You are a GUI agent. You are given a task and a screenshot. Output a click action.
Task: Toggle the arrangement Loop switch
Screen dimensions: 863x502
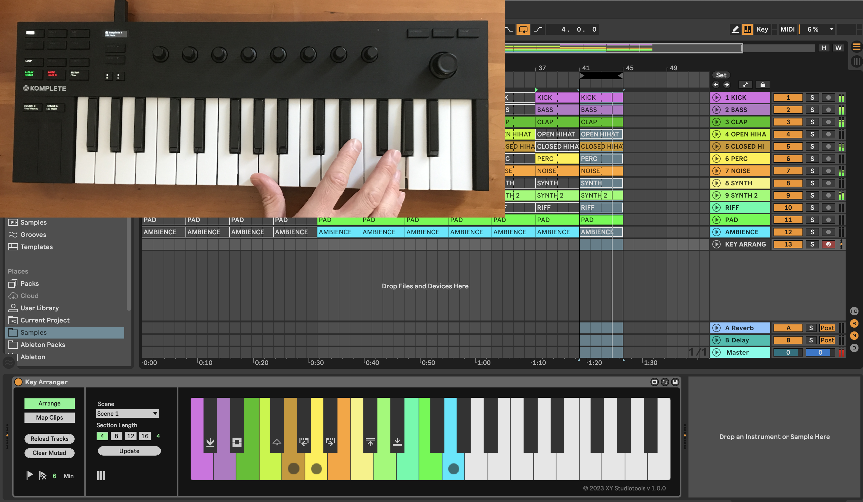(x=523, y=29)
